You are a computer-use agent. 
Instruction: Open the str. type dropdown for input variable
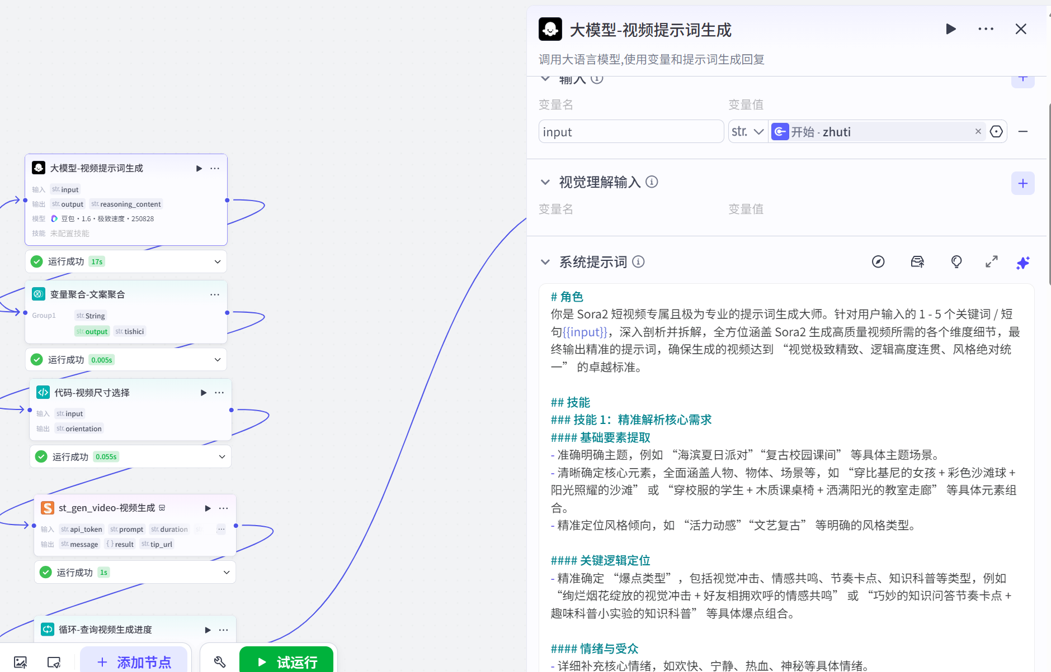(747, 131)
